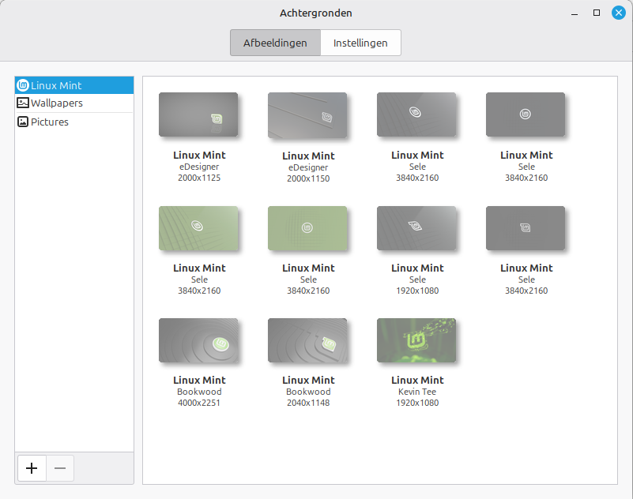The height and width of the screenshot is (499, 633).
Task: Minimize the Achtergronden window
Action: (x=575, y=13)
